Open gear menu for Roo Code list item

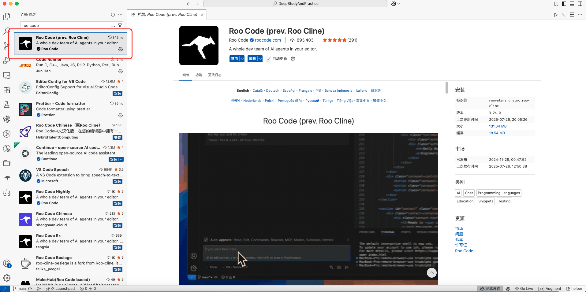click(121, 49)
